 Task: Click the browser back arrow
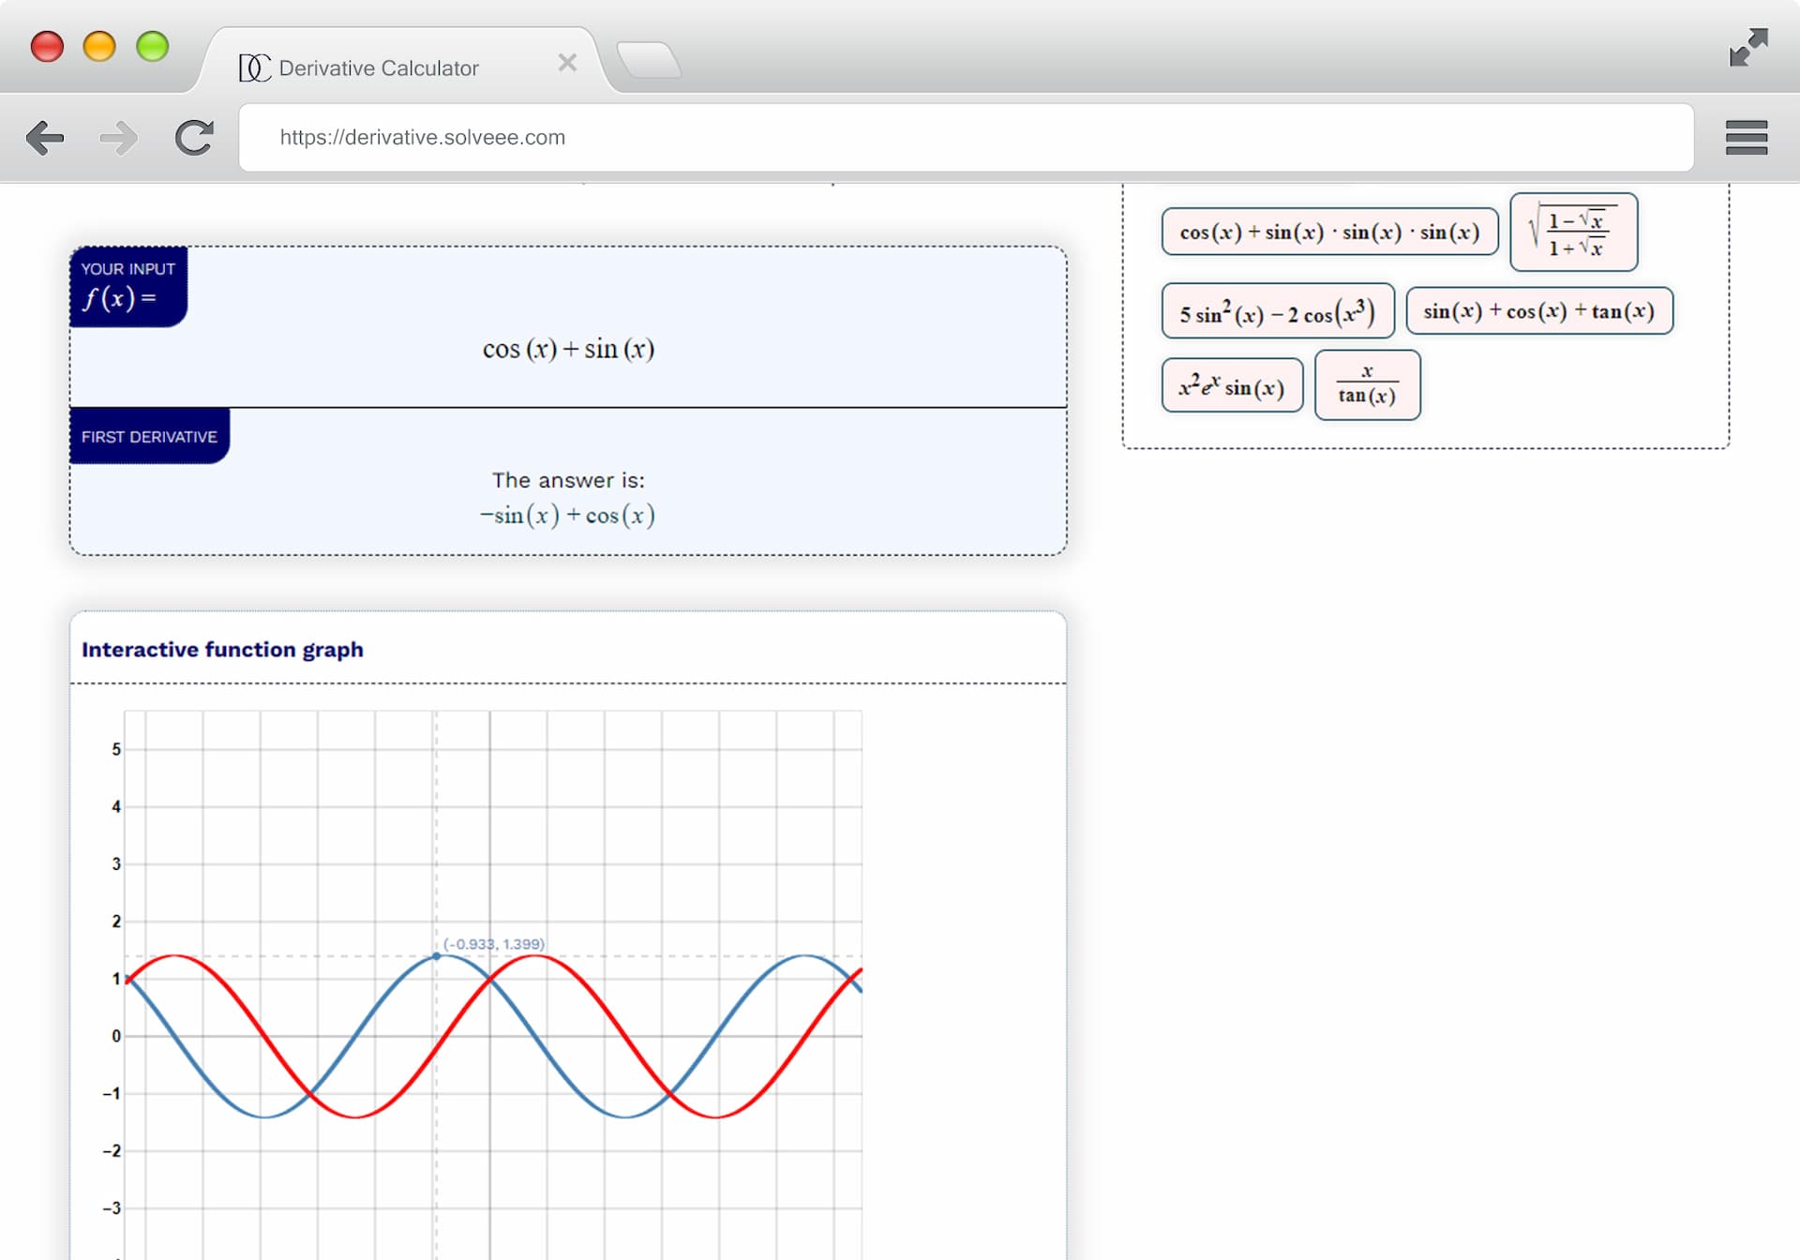tap(45, 138)
